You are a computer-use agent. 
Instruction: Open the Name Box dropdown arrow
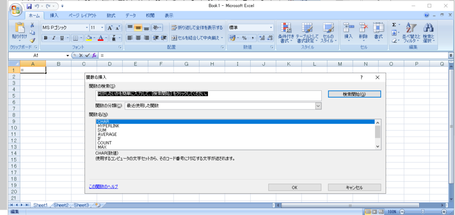pyautogui.click(x=68, y=55)
